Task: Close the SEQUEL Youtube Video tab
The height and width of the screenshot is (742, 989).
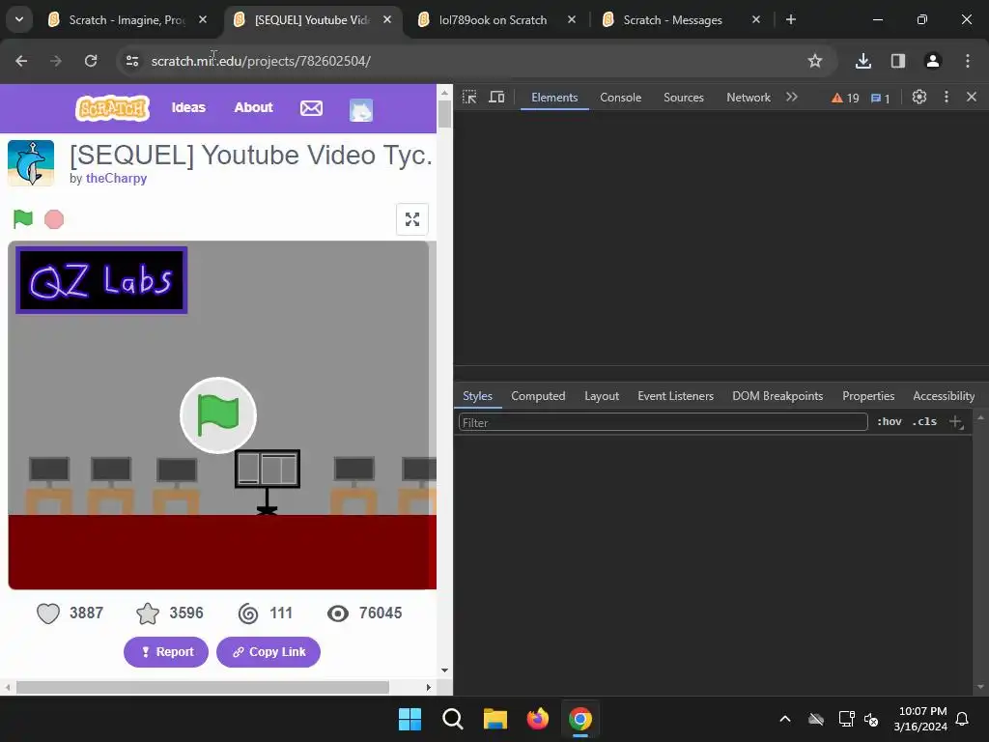Action: [387, 19]
